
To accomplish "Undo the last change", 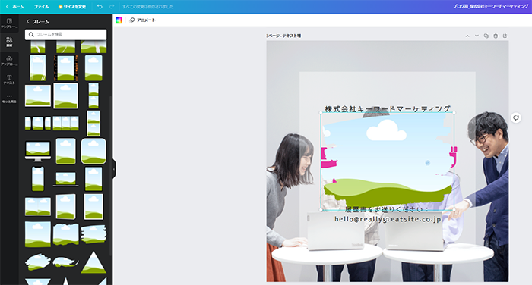I will (100, 6).
